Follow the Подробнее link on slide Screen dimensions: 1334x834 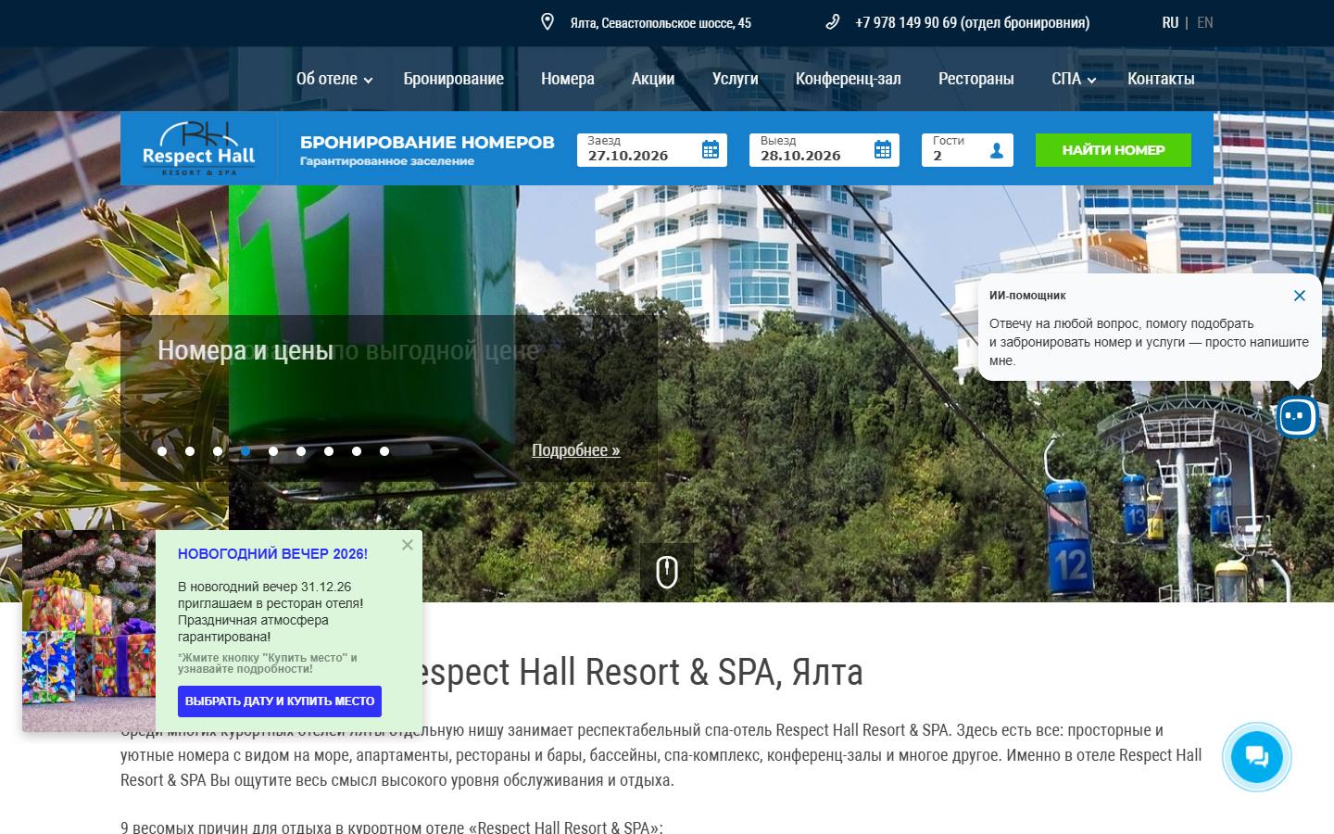[576, 450]
